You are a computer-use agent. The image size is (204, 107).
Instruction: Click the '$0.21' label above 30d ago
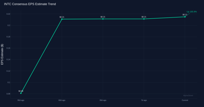(103, 17)
